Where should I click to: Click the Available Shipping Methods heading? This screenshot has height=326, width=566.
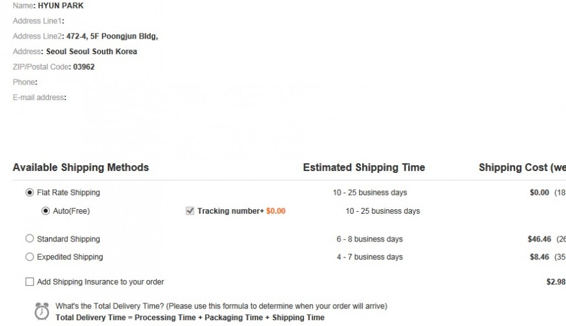[x=81, y=168]
